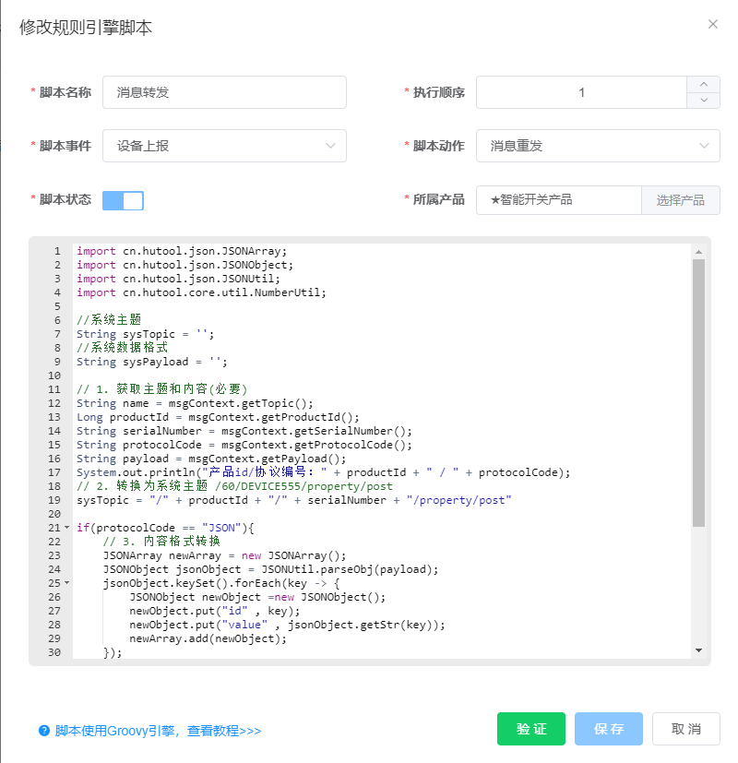Click the code editor scrollbar thumb
Screen dimensions: 738x763
click(698, 392)
